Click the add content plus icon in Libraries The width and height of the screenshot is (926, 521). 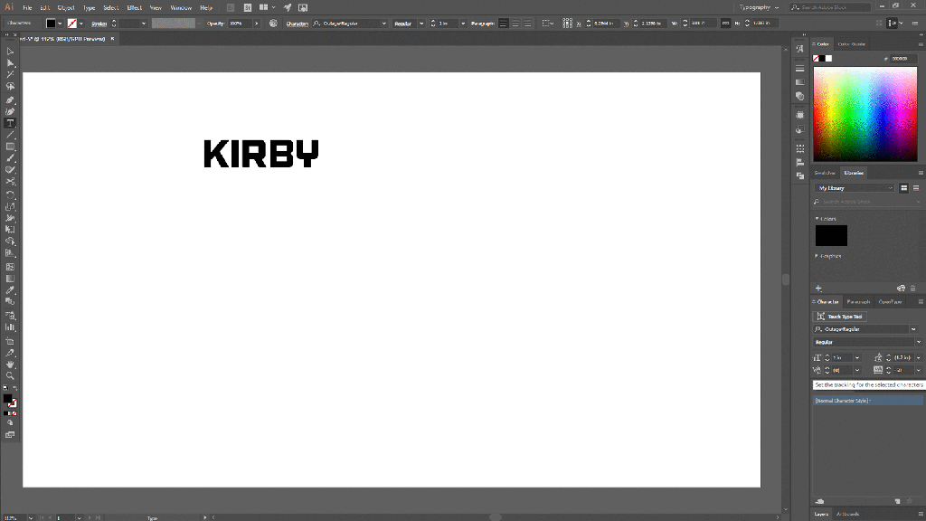click(x=819, y=288)
